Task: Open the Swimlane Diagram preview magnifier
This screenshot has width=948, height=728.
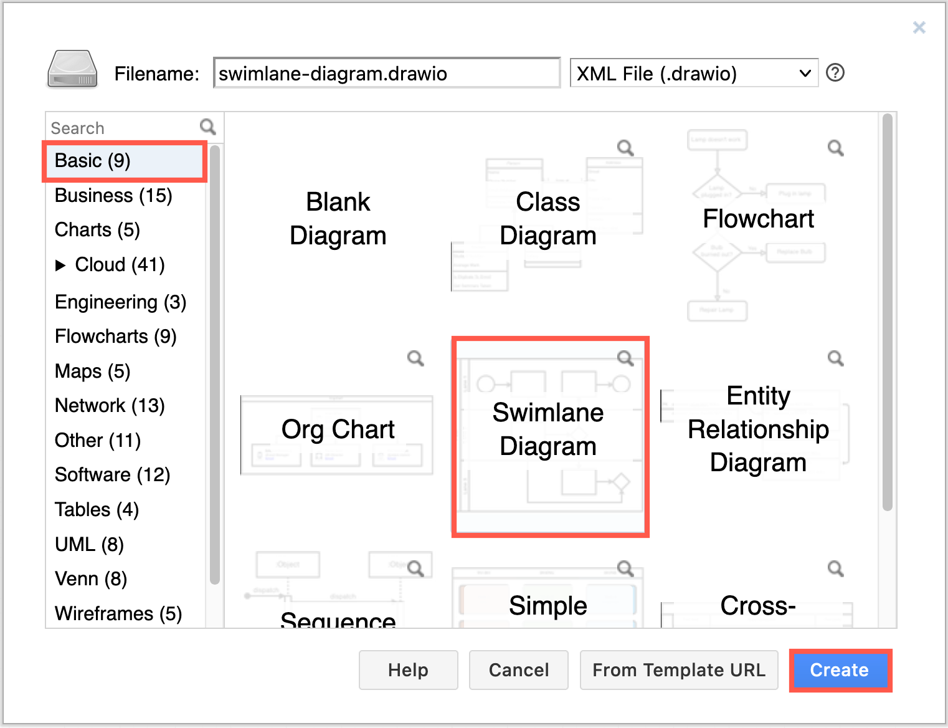Action: (x=626, y=358)
